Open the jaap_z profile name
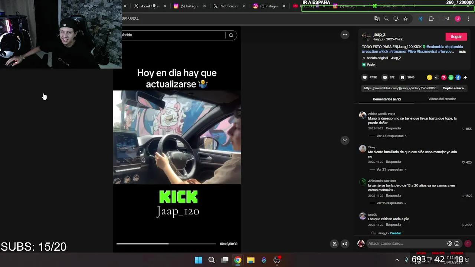Viewport: 475px width, 267px height. [x=379, y=34]
